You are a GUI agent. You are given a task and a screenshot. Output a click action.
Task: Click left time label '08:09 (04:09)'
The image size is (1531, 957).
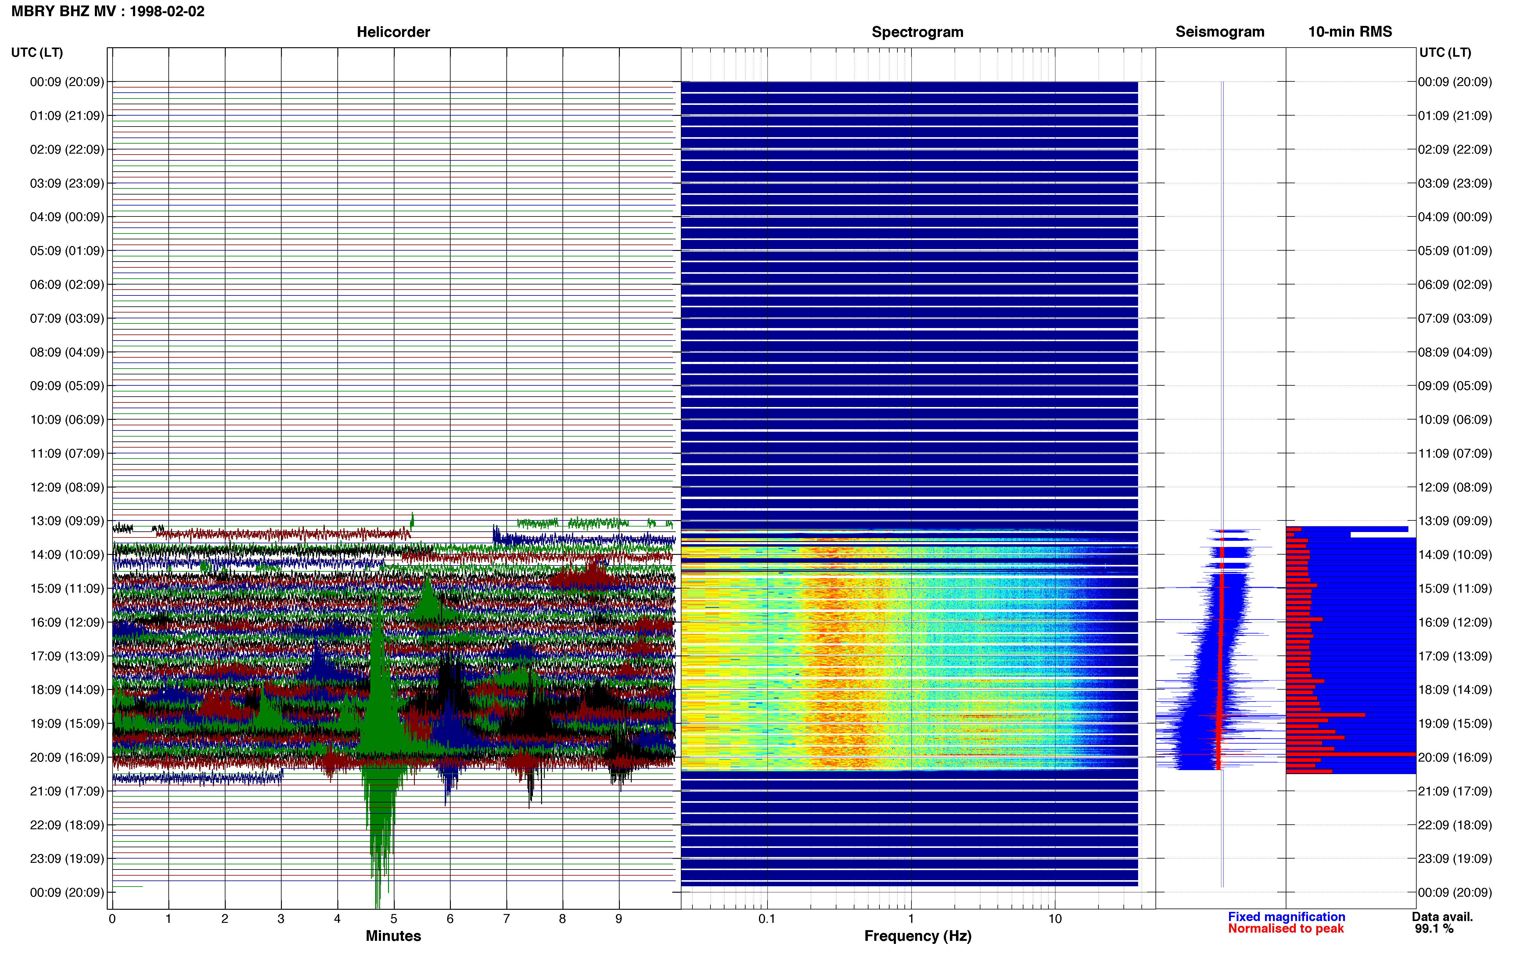pyautogui.click(x=67, y=352)
